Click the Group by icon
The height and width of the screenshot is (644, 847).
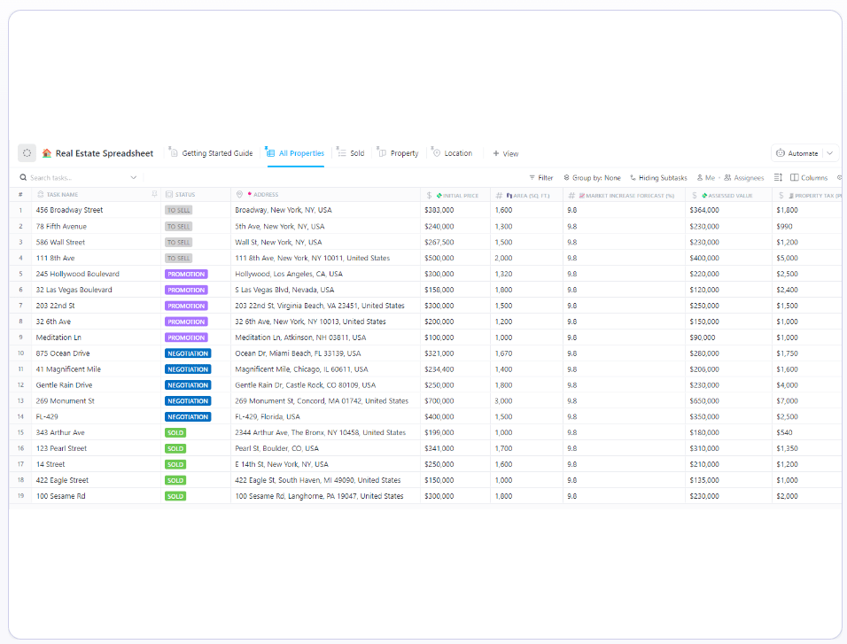[567, 177]
